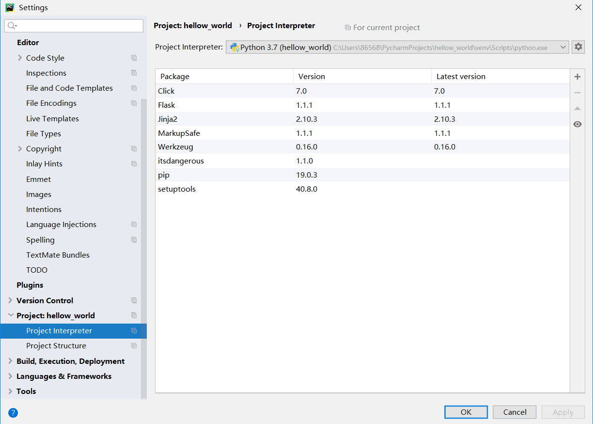The width and height of the screenshot is (593, 424).
Task: Select the Click package row
Action: point(362,91)
